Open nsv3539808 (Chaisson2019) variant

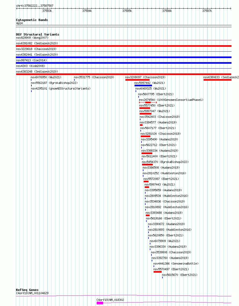click(171, 252)
